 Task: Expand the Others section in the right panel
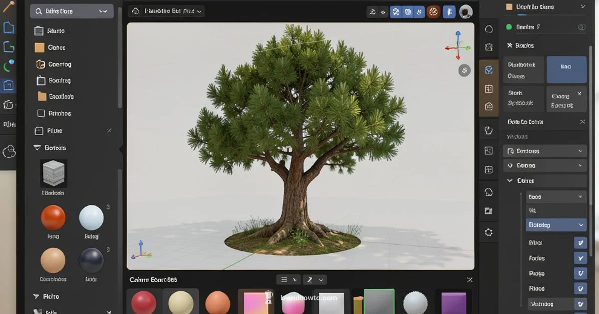[x=509, y=181]
